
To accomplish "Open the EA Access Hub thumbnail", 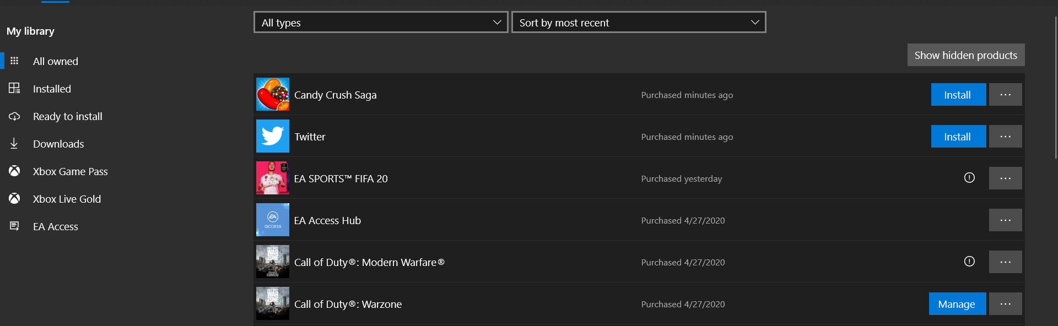I will pyautogui.click(x=273, y=220).
